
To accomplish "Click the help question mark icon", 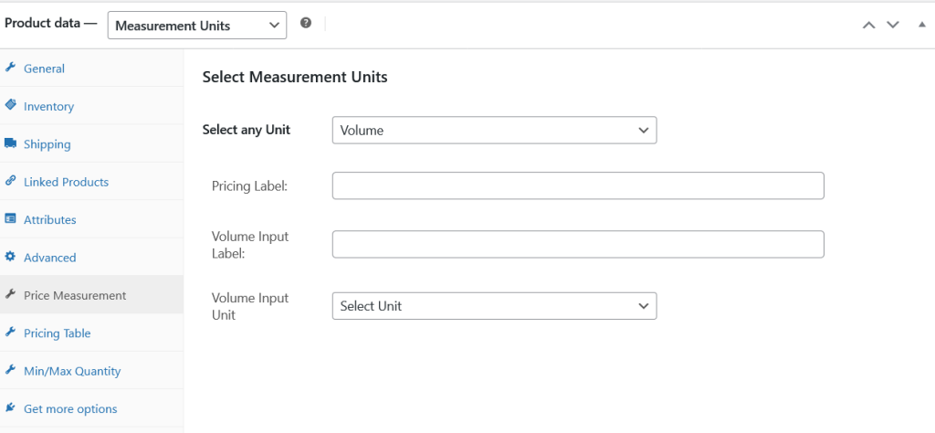I will click(306, 24).
